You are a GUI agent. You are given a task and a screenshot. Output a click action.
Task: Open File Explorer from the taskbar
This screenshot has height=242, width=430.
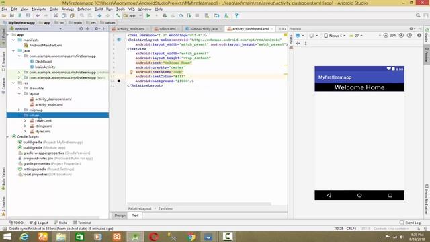pyautogui.click(x=61, y=237)
